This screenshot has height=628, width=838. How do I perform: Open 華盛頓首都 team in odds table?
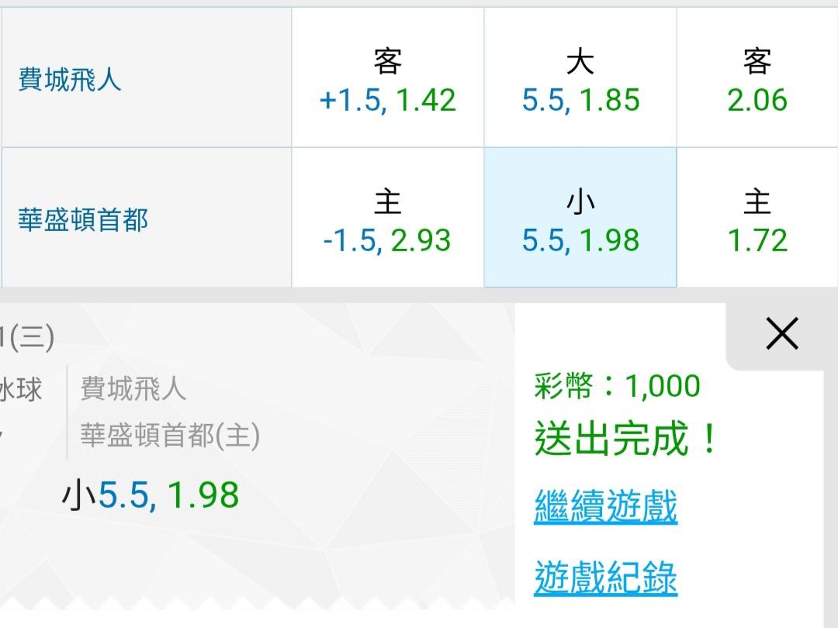coord(83,220)
